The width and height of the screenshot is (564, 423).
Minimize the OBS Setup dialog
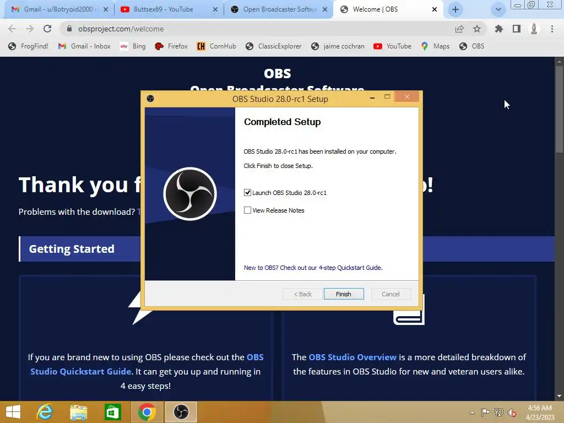point(372,97)
